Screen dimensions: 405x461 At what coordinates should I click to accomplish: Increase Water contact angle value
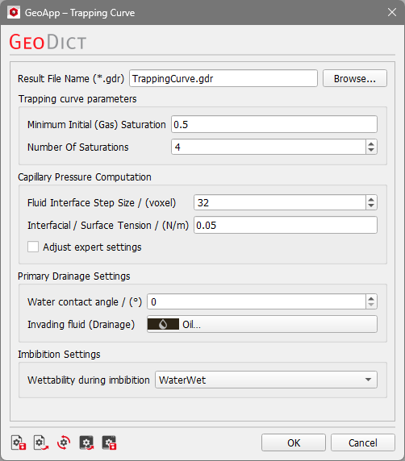tap(371, 298)
